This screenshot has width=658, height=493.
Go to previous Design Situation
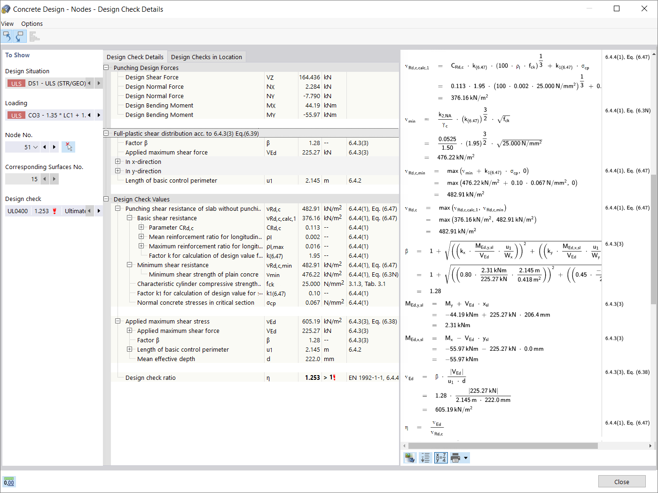coord(89,83)
